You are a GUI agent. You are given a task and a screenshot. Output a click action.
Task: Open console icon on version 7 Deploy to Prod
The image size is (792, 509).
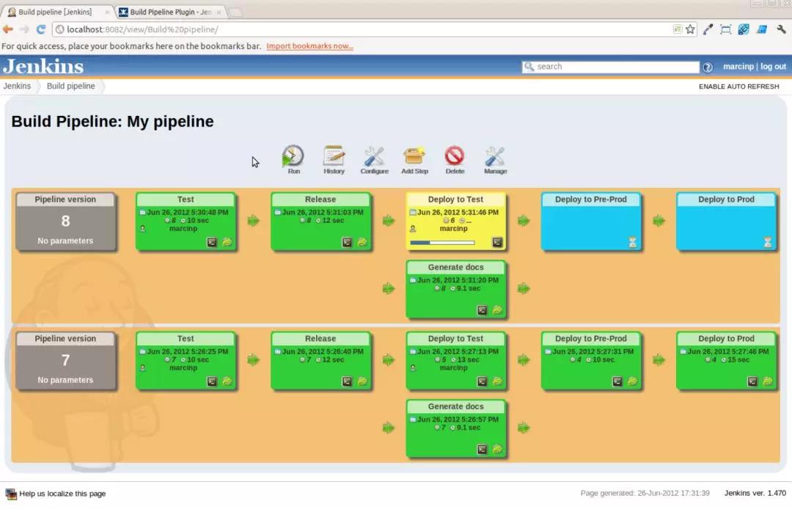[752, 381]
